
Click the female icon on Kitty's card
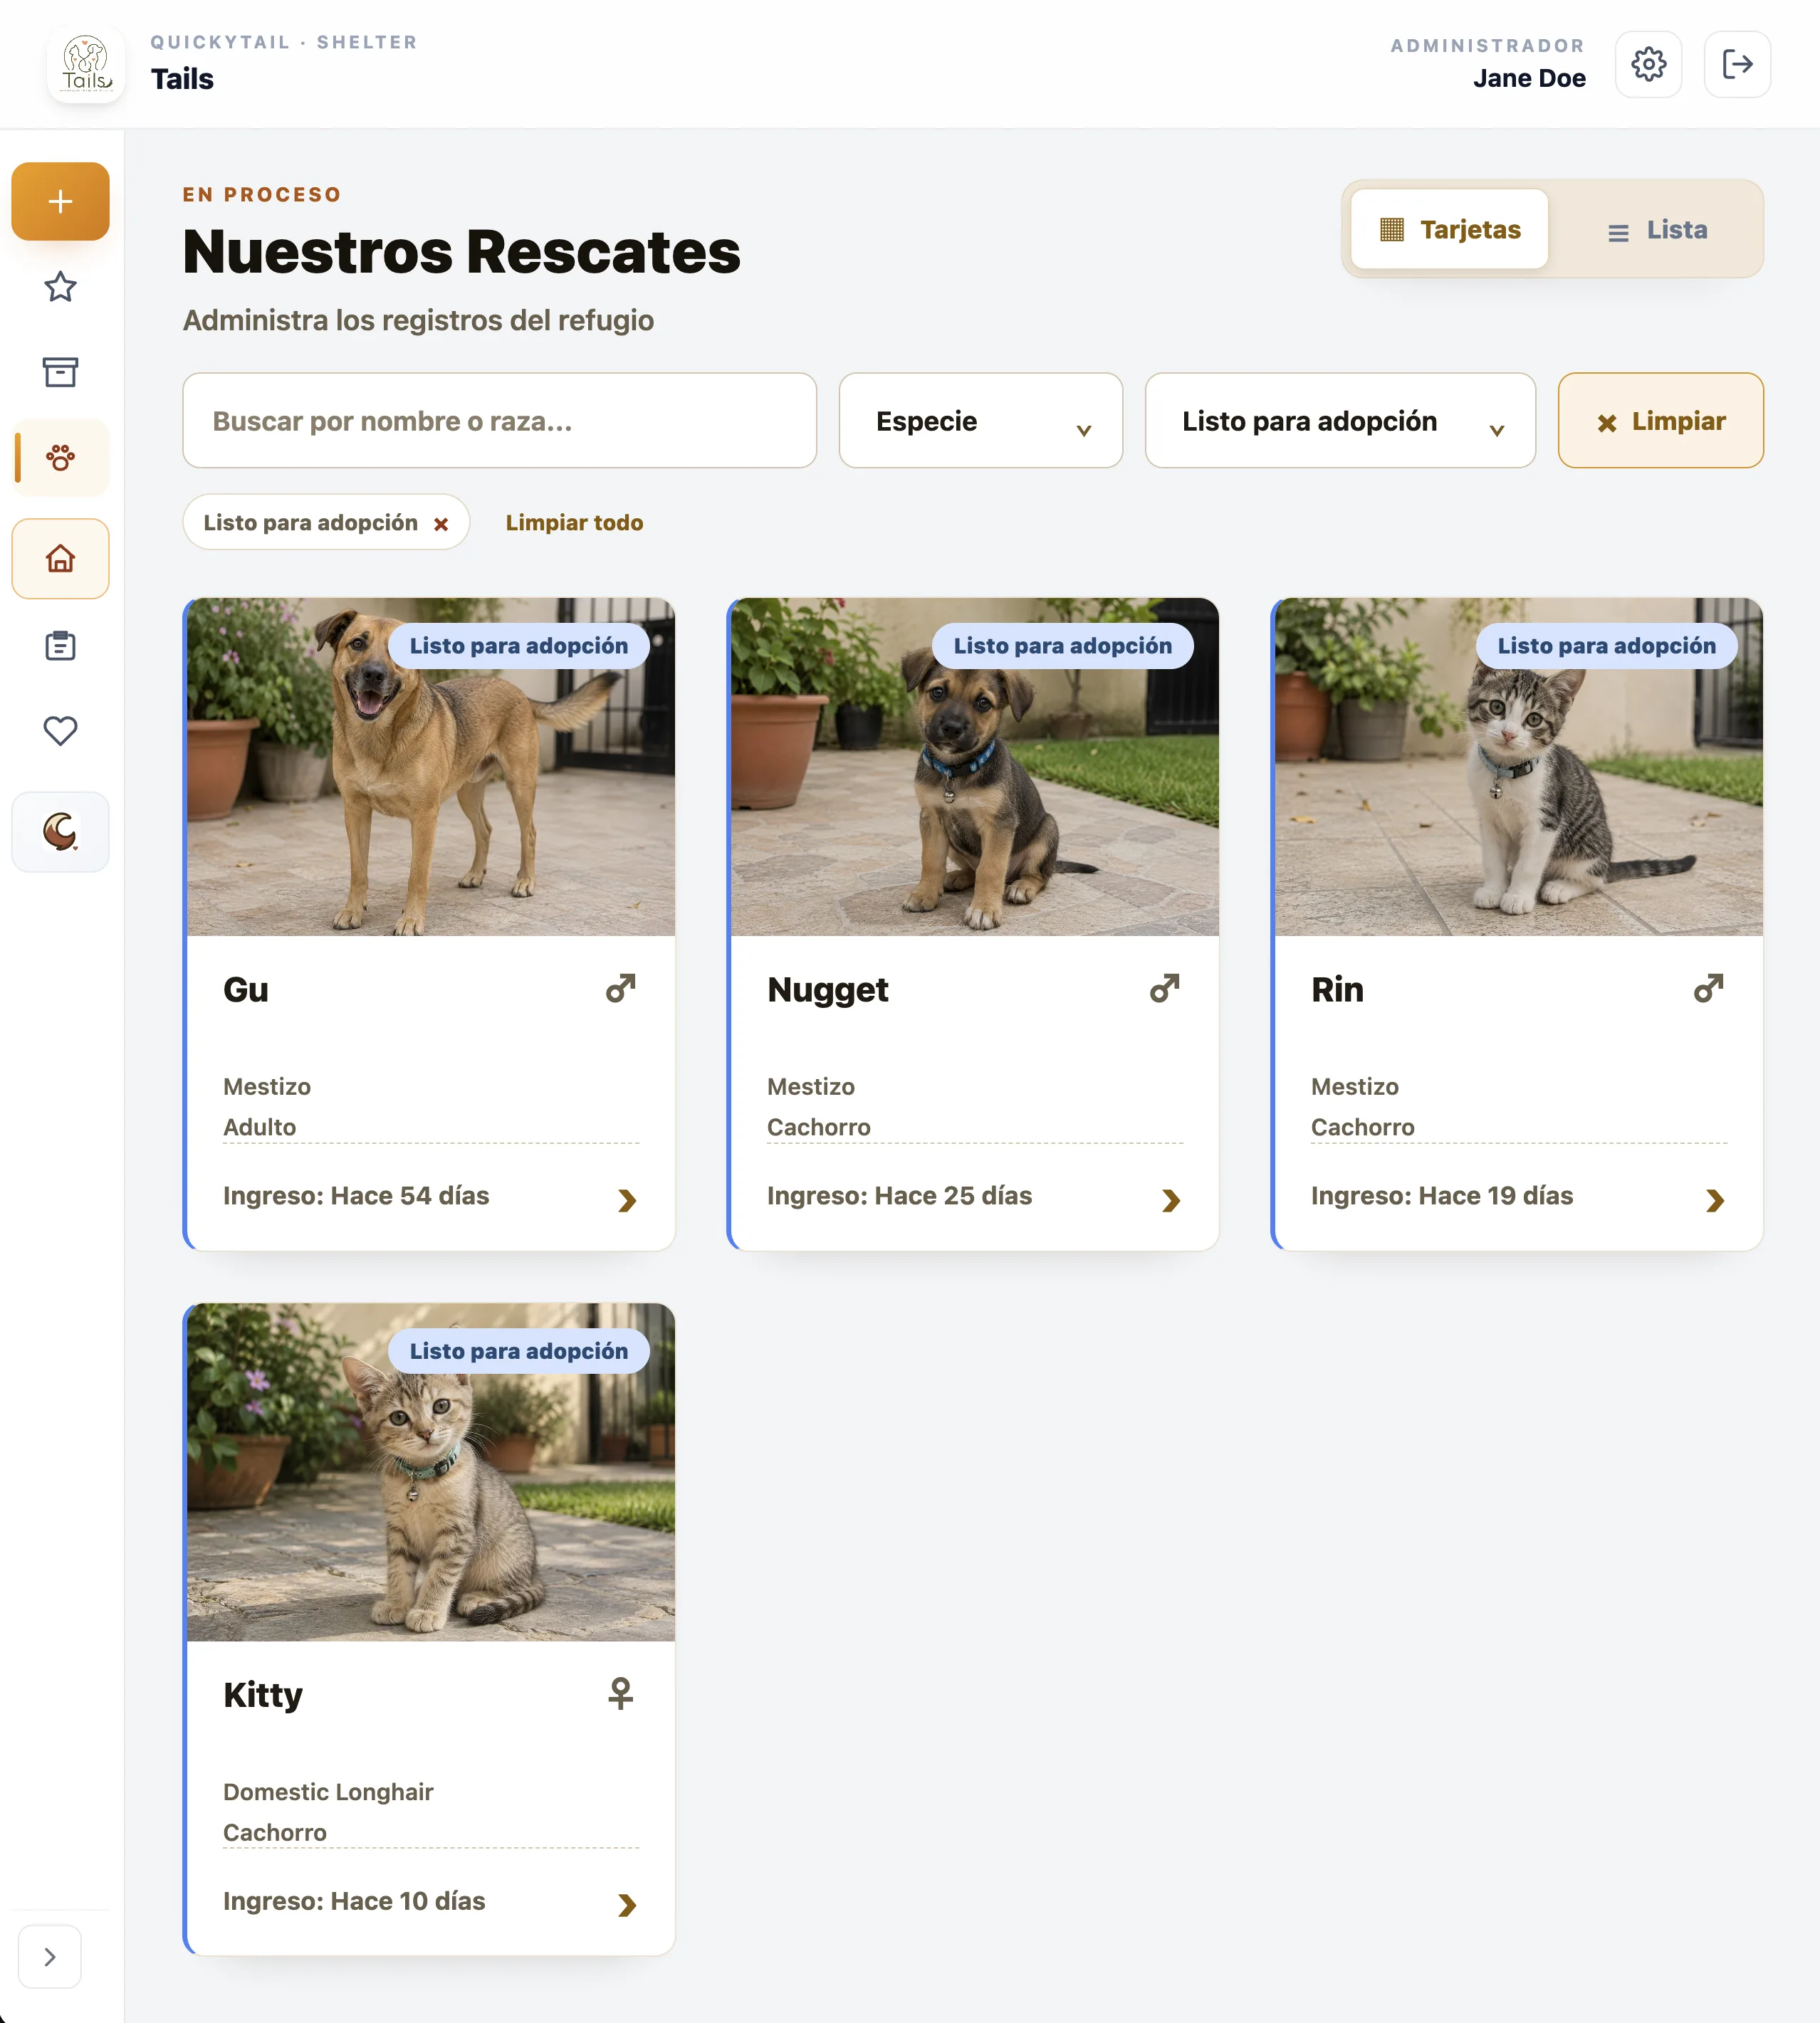tap(620, 1693)
